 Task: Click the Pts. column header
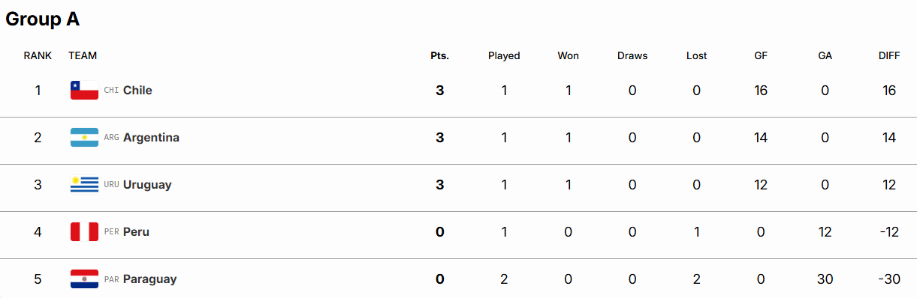pyautogui.click(x=439, y=55)
